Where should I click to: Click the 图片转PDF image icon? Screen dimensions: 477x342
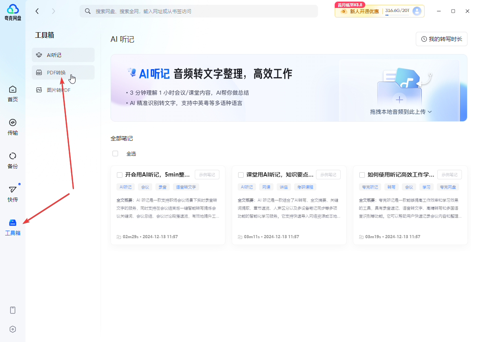tap(39, 90)
